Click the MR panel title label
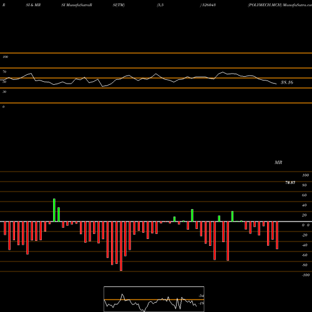Viewport: 312px width, 312px height. (278, 162)
